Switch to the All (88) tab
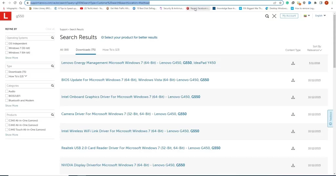 click(64, 50)
